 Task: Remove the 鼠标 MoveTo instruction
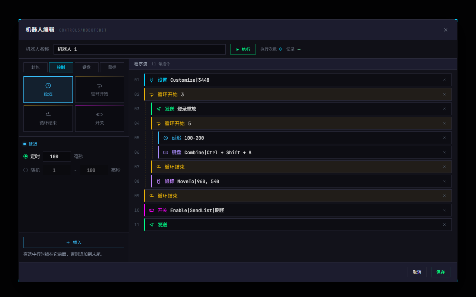pyautogui.click(x=444, y=181)
